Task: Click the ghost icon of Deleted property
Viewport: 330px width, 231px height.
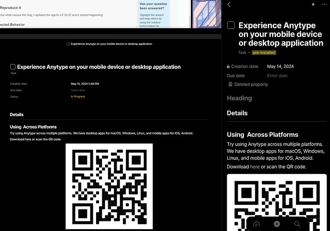Action: coord(231,84)
